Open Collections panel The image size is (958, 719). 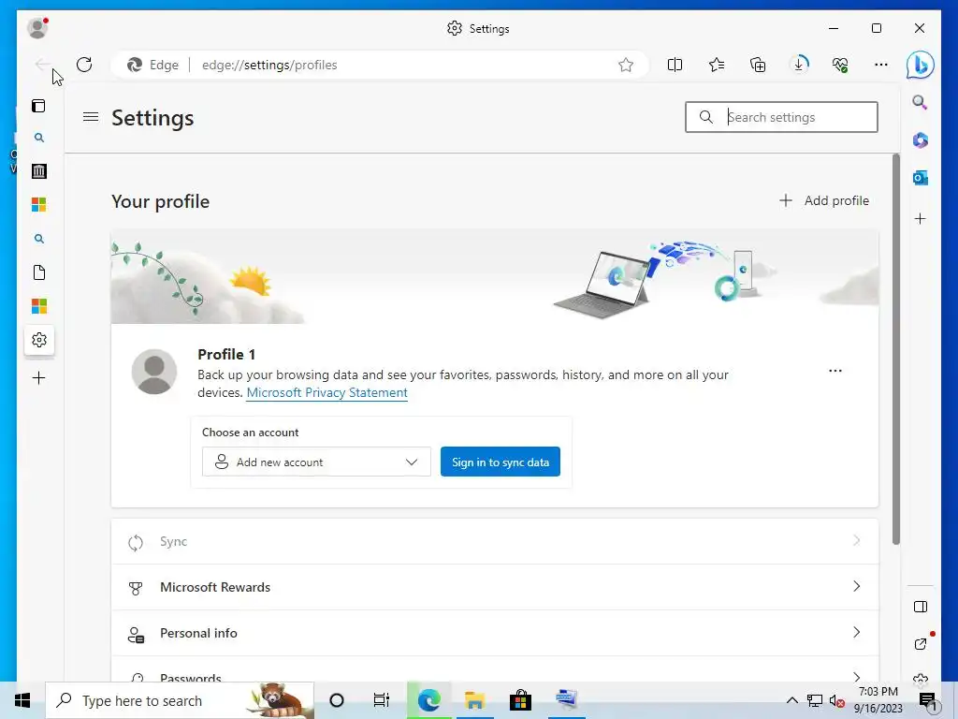(758, 65)
